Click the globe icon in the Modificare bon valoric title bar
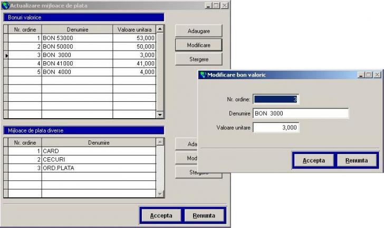The image size is (384, 228). (203, 75)
